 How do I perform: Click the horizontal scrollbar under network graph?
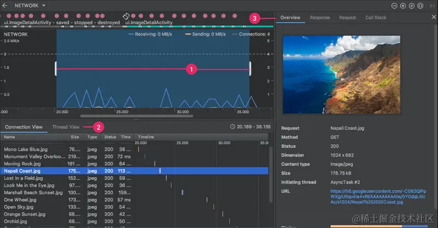point(136,116)
